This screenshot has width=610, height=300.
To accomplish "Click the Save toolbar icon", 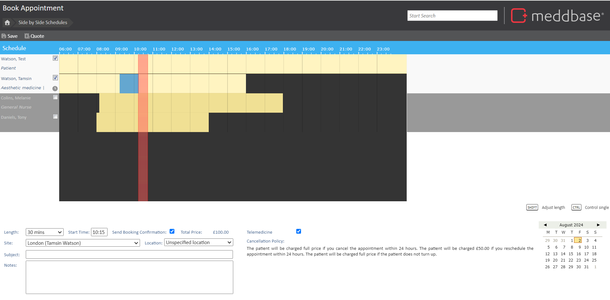I will click(4, 36).
